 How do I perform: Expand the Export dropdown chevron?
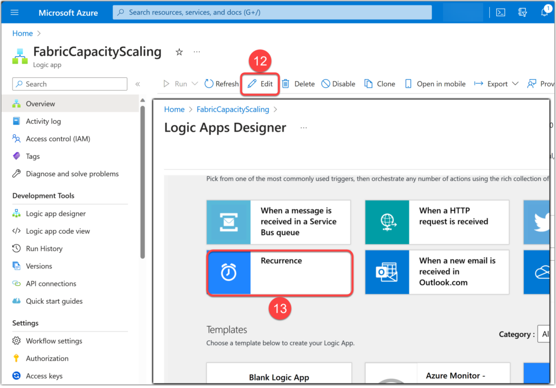pyautogui.click(x=515, y=84)
